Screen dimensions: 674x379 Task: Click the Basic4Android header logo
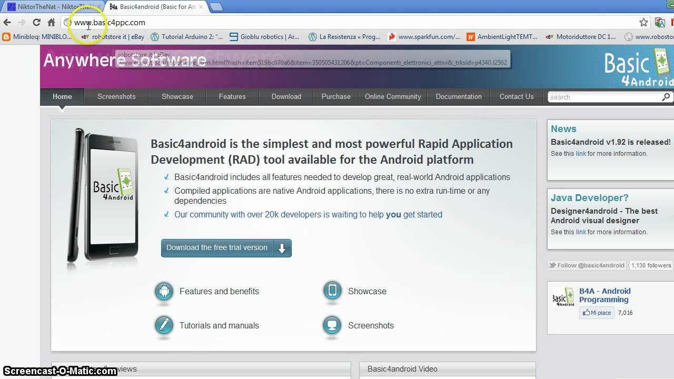click(639, 67)
